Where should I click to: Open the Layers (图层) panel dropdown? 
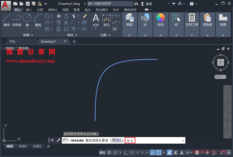pos(130,35)
